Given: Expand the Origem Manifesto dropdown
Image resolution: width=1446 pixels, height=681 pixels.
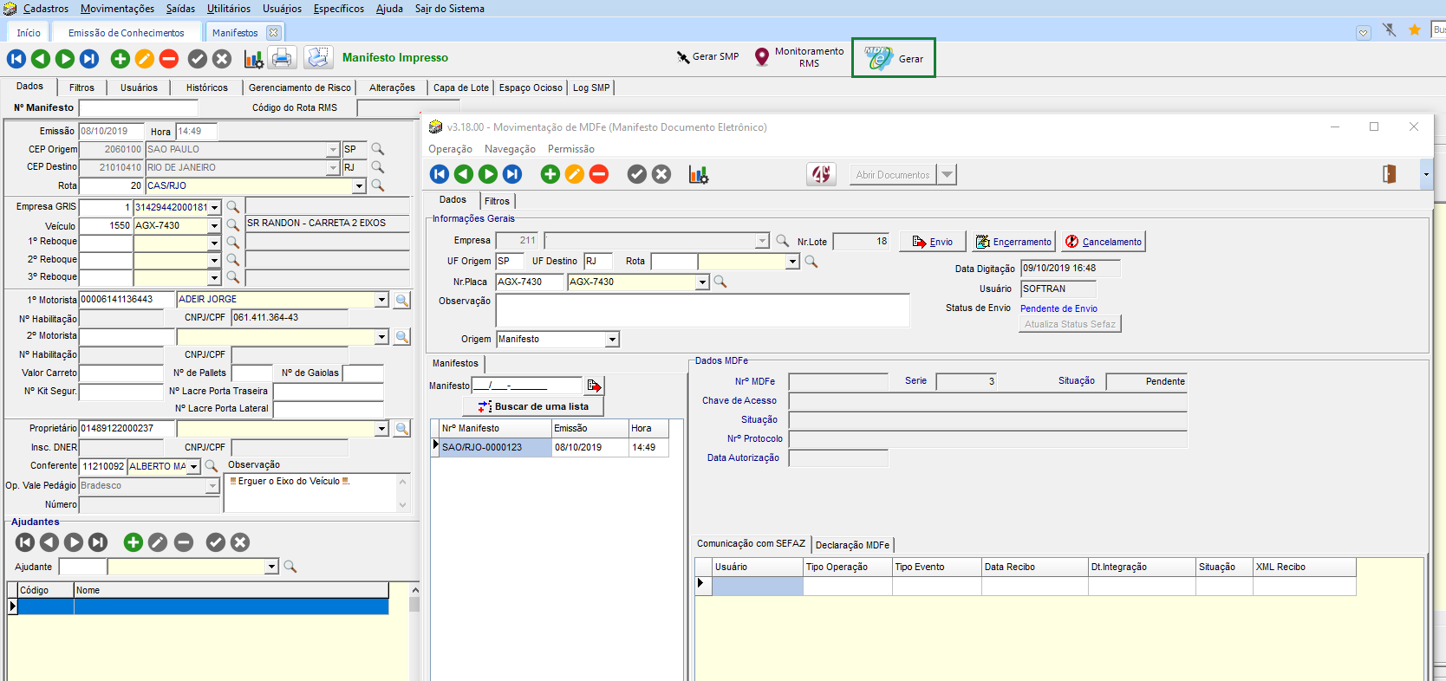Looking at the screenshot, I should click(x=612, y=340).
